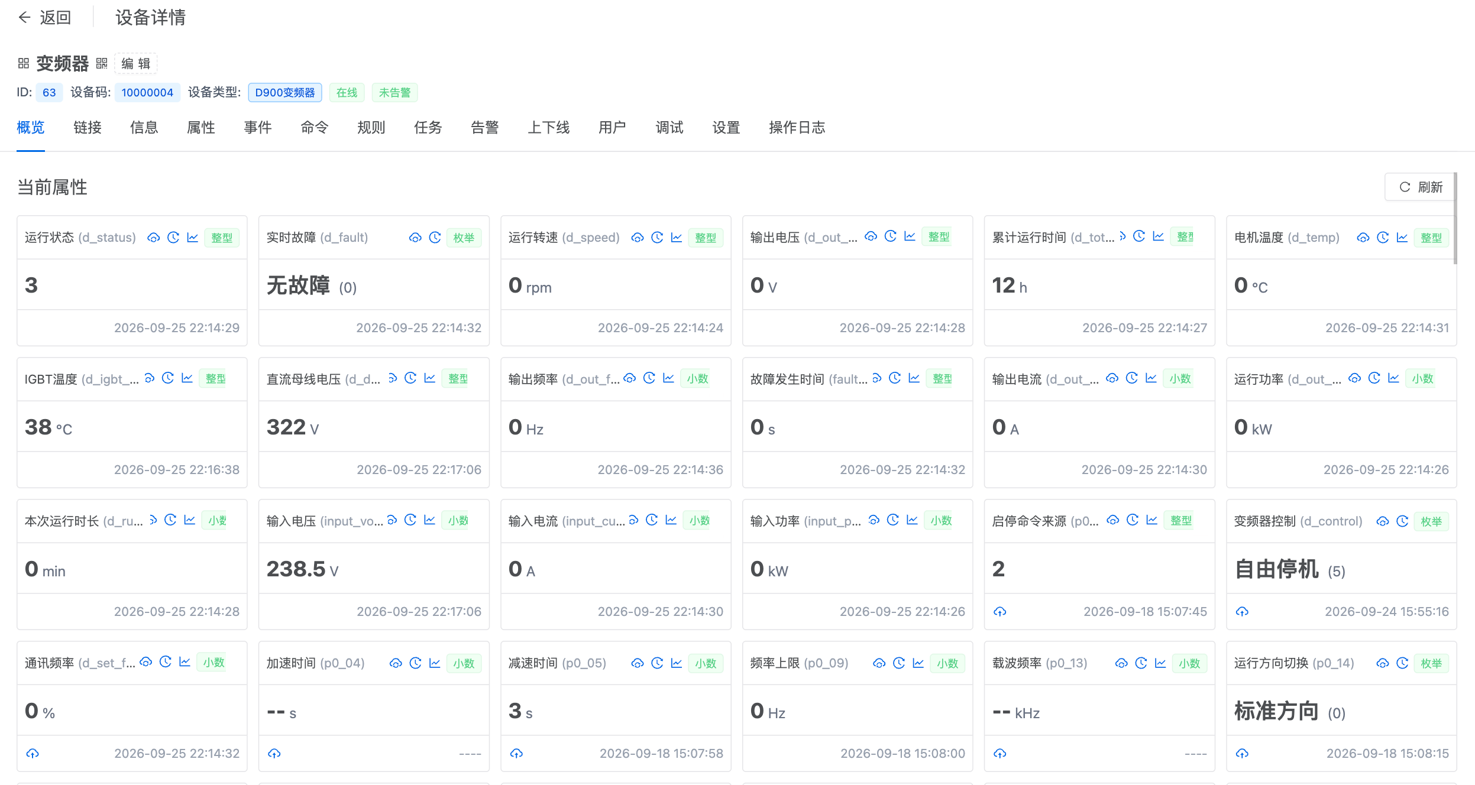Click the vertical scrollbar beside 刷新
The height and width of the screenshot is (785, 1475).
pos(1455,219)
